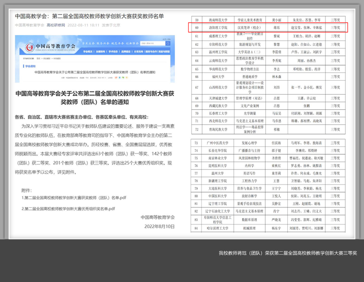The width and height of the screenshot is (364, 282).
Task: Open the 分支机构 navigation item
Action: click(x=138, y=52)
